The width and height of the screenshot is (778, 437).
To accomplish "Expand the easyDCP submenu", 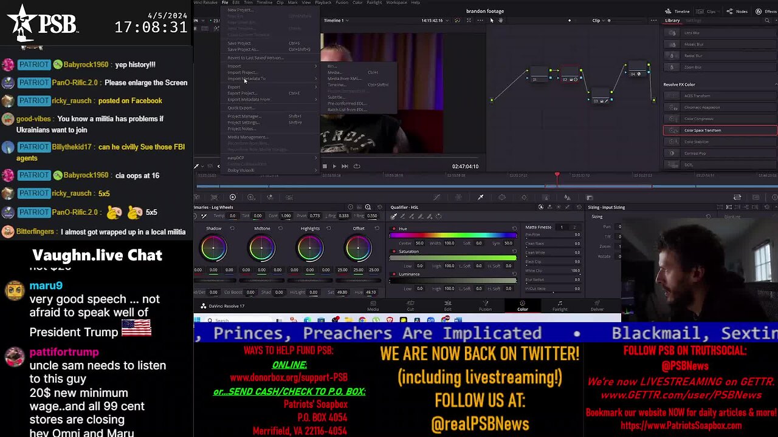I will (271, 158).
